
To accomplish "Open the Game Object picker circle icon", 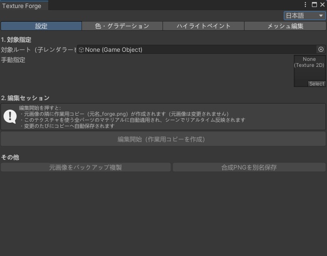I will [321, 49].
